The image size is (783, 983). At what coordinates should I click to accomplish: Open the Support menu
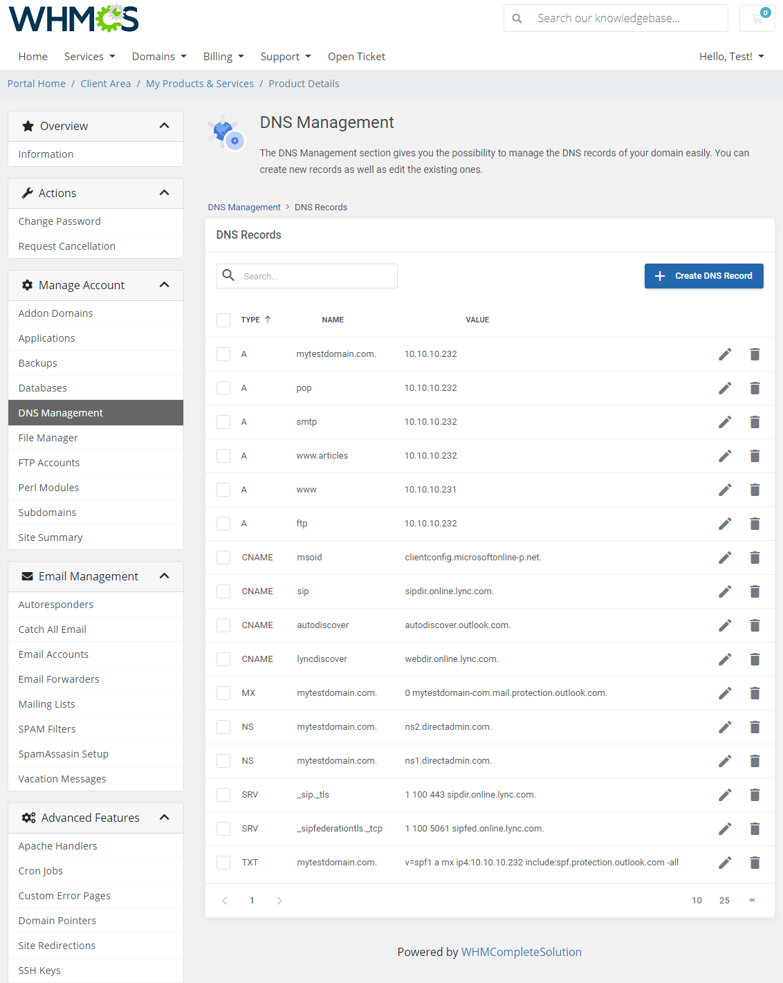click(285, 56)
